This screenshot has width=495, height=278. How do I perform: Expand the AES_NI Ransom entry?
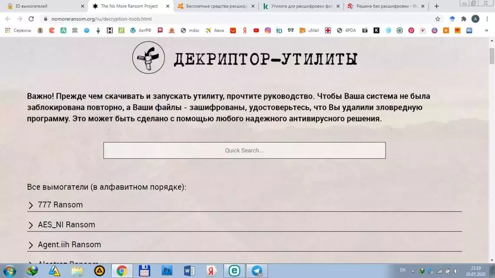click(x=244, y=225)
